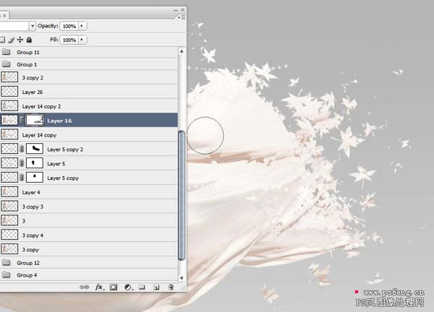Click the Fill 100% value field

point(69,40)
